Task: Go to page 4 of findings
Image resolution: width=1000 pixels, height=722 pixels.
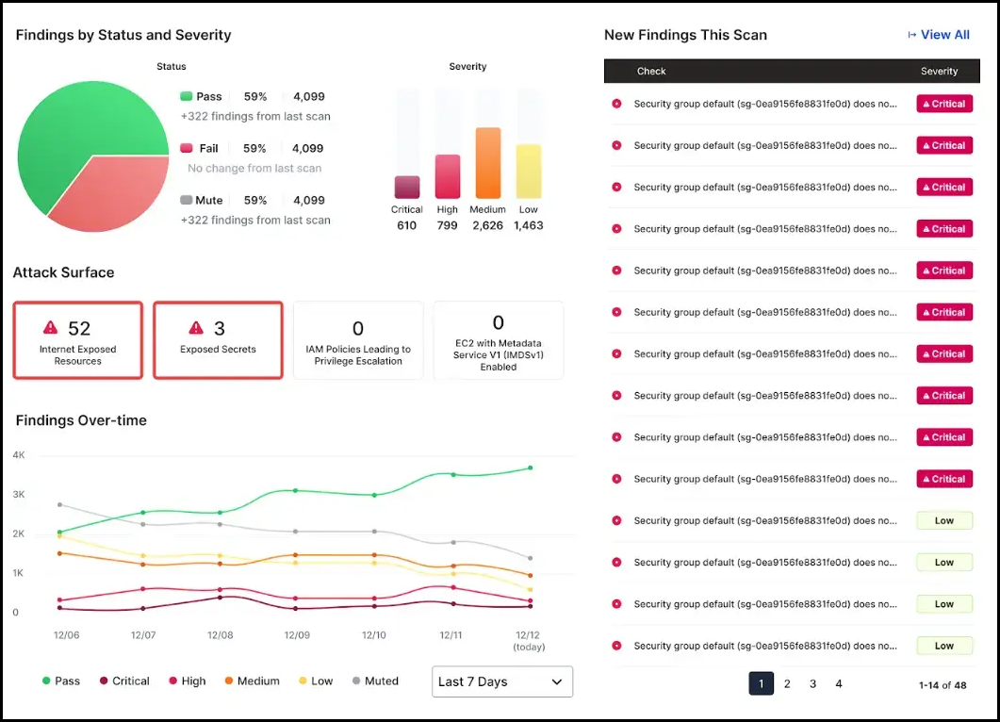Action: pyautogui.click(x=839, y=684)
